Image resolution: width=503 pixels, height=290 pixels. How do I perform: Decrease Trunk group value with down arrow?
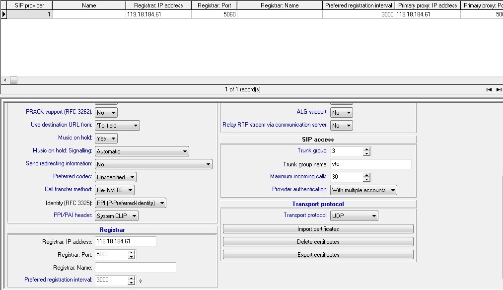[366, 153]
